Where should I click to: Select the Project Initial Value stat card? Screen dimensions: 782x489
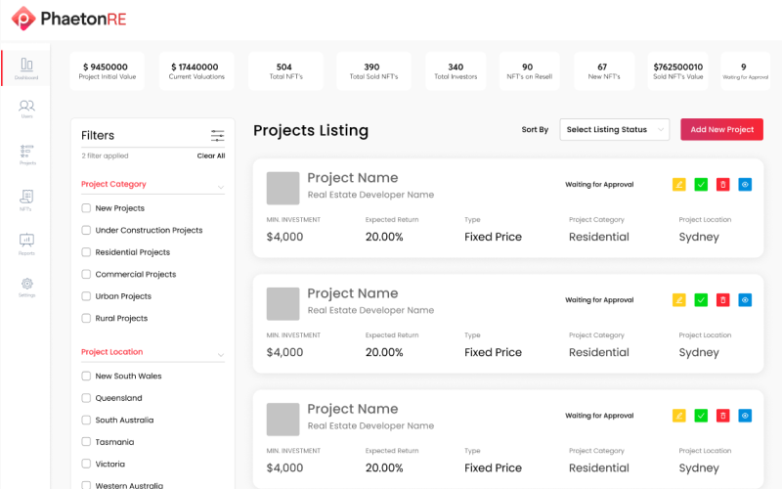108,71
